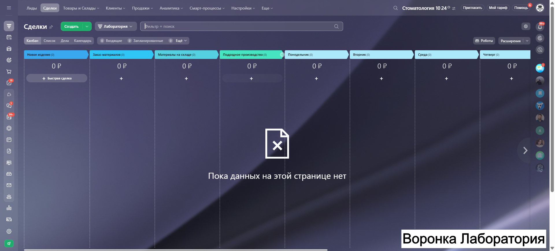Image resolution: width=555 pixels, height=251 pixels.
Task: Click the Расширения button
Action: tap(510, 41)
